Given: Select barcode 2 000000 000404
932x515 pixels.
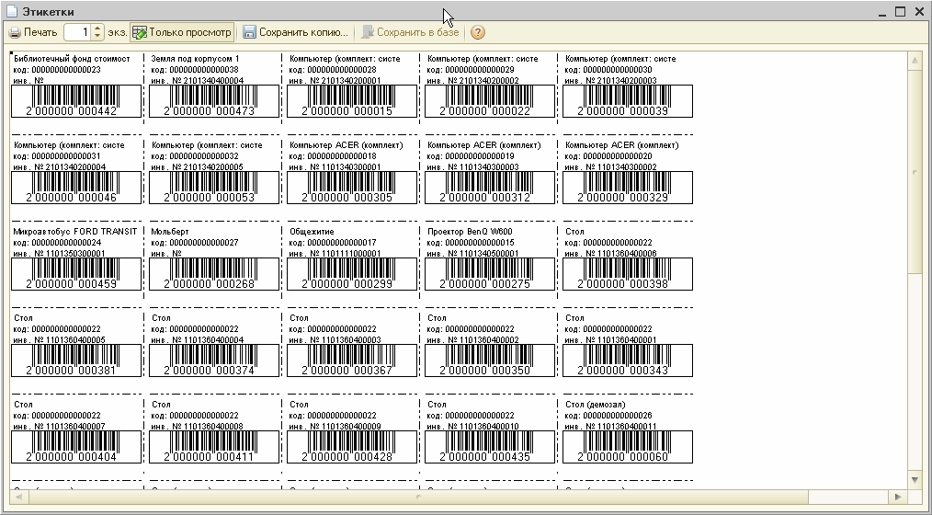Looking at the screenshot, I should [76, 447].
